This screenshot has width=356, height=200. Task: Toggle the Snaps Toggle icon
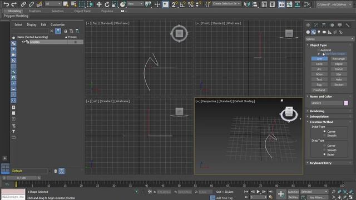174,4
